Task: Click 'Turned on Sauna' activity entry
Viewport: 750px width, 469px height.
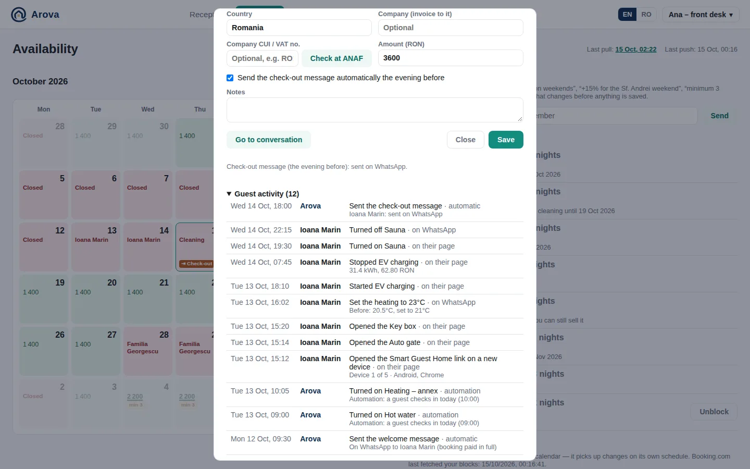Action: (375, 246)
